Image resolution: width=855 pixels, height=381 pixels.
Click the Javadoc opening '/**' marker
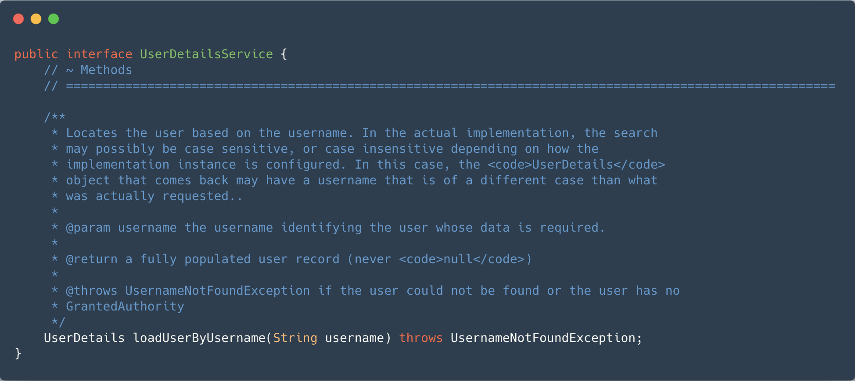click(55, 117)
